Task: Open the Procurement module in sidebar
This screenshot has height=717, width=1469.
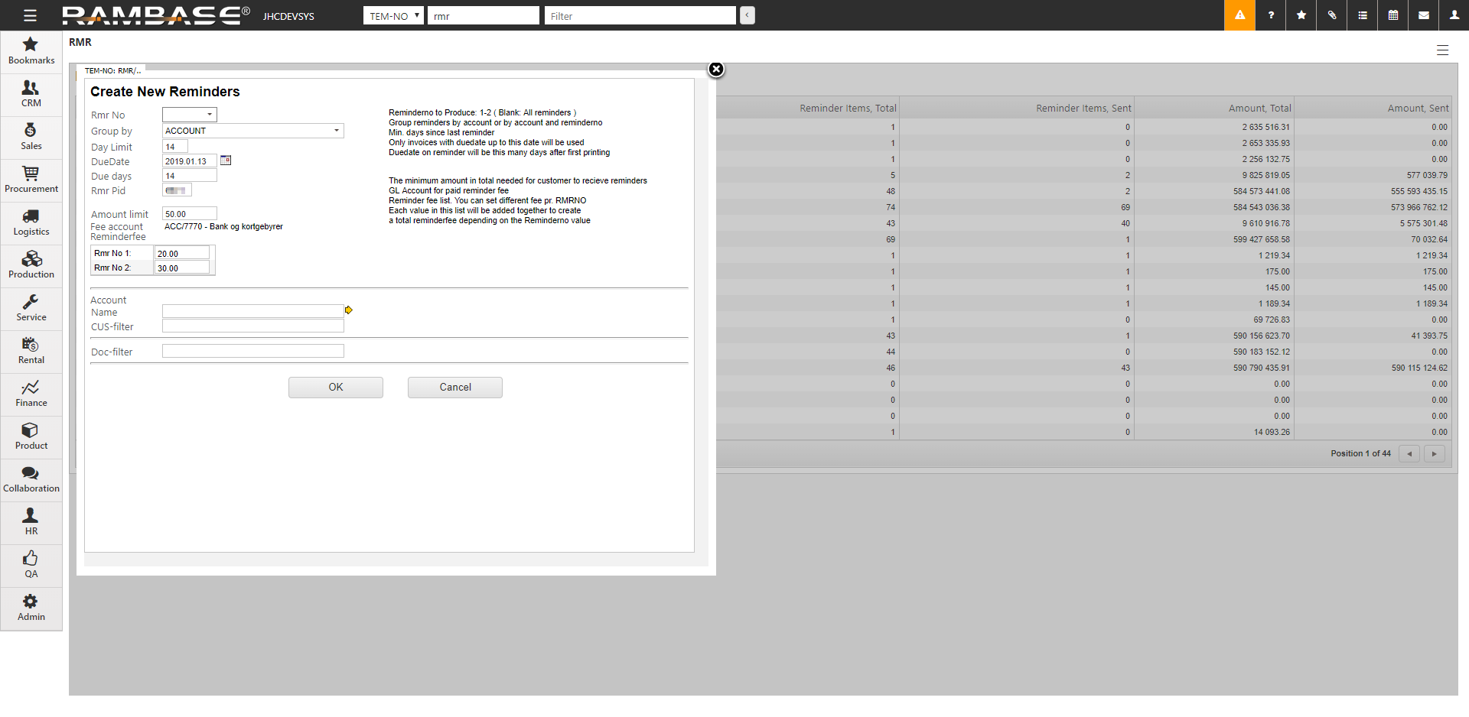Action: tap(31, 180)
